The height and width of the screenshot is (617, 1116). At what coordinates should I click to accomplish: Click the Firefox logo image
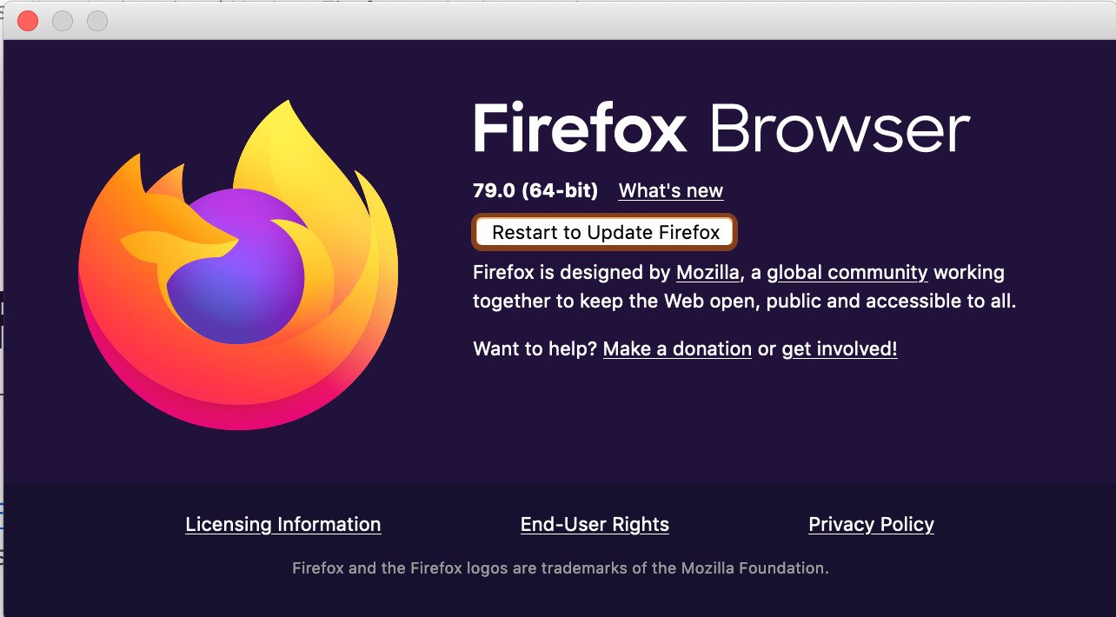[x=238, y=265]
